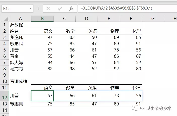The image size is (177, 116).
Task: Select column F header
Action: click(131, 19)
